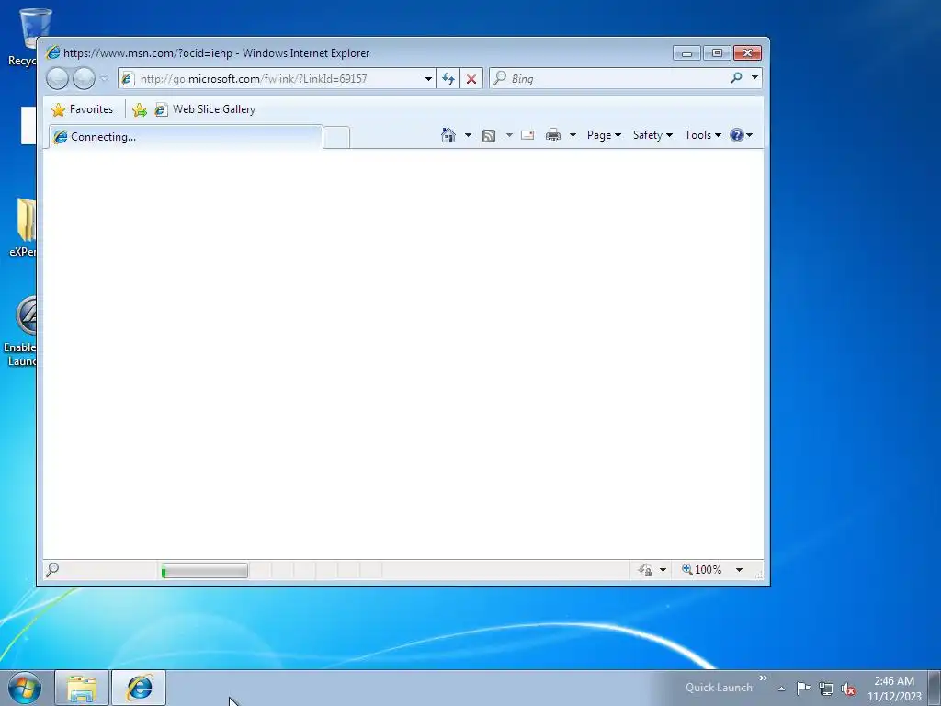The width and height of the screenshot is (941, 706).
Task: Select the eXPer folder on desktop
Action: coord(23,228)
